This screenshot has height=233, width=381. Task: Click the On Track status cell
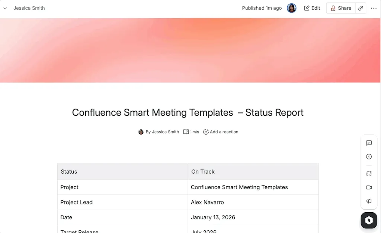click(253, 171)
